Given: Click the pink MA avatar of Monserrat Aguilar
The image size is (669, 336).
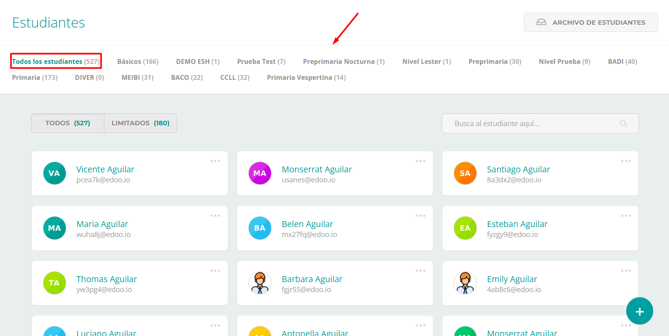Looking at the screenshot, I should click(260, 173).
